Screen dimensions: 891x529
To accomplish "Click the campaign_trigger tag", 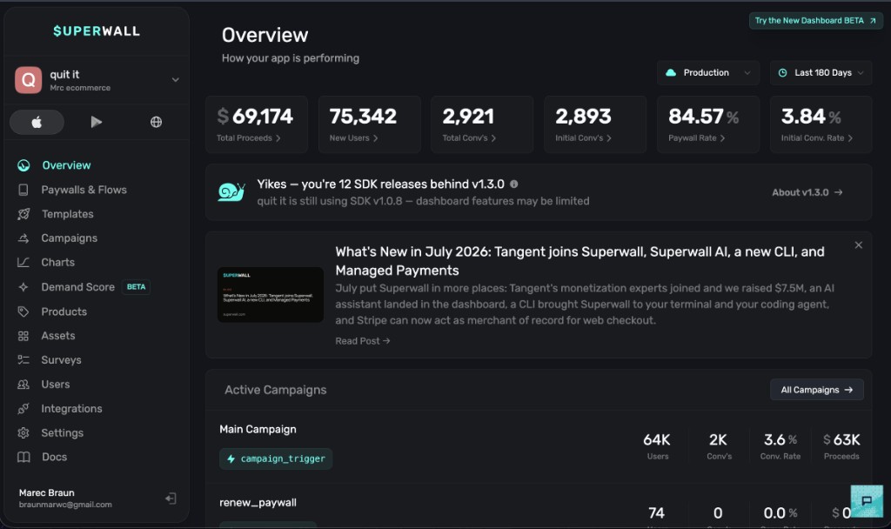I will pyautogui.click(x=276, y=459).
